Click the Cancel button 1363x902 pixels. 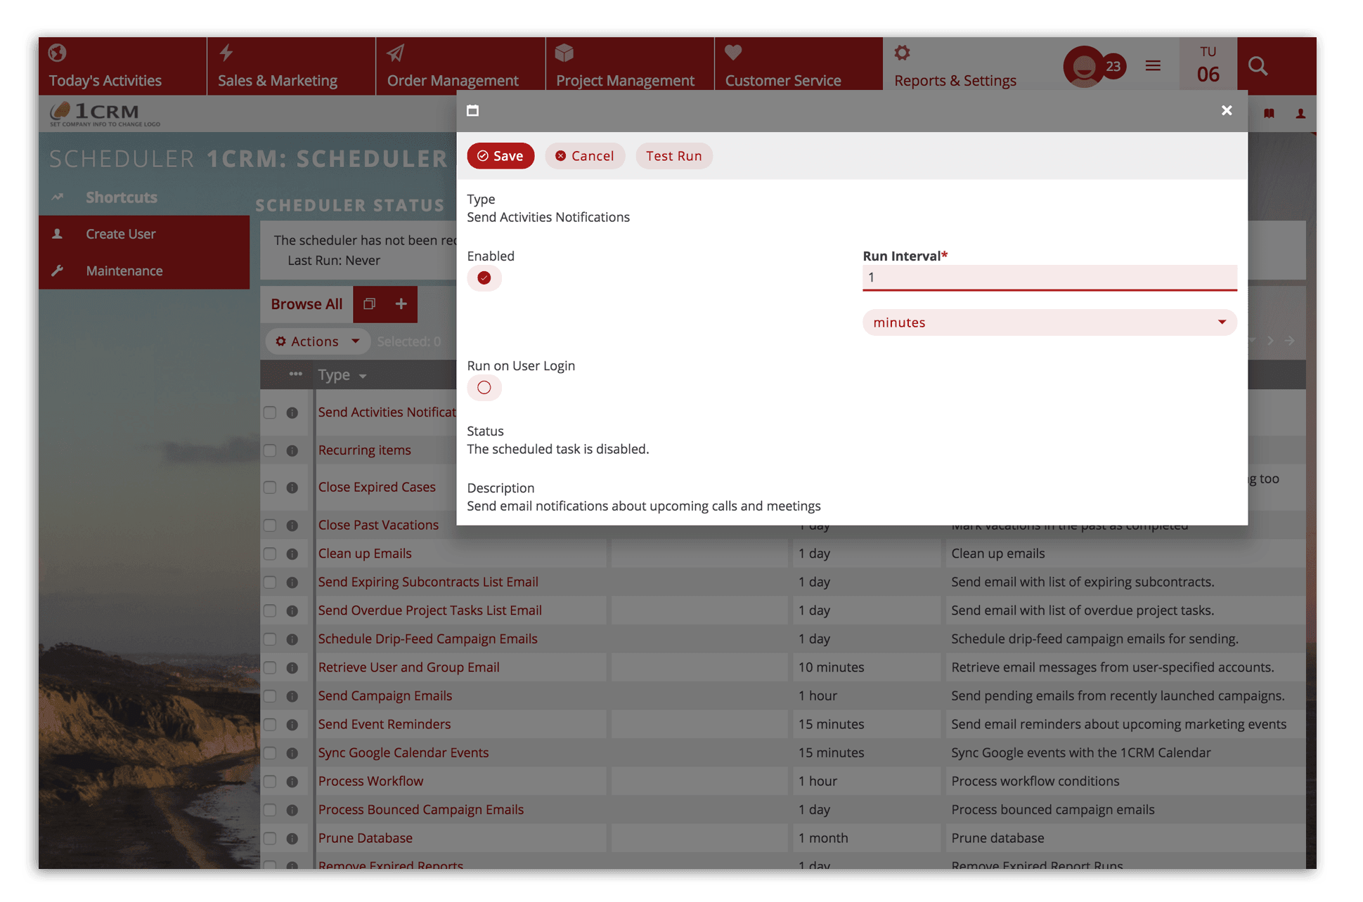point(585,156)
